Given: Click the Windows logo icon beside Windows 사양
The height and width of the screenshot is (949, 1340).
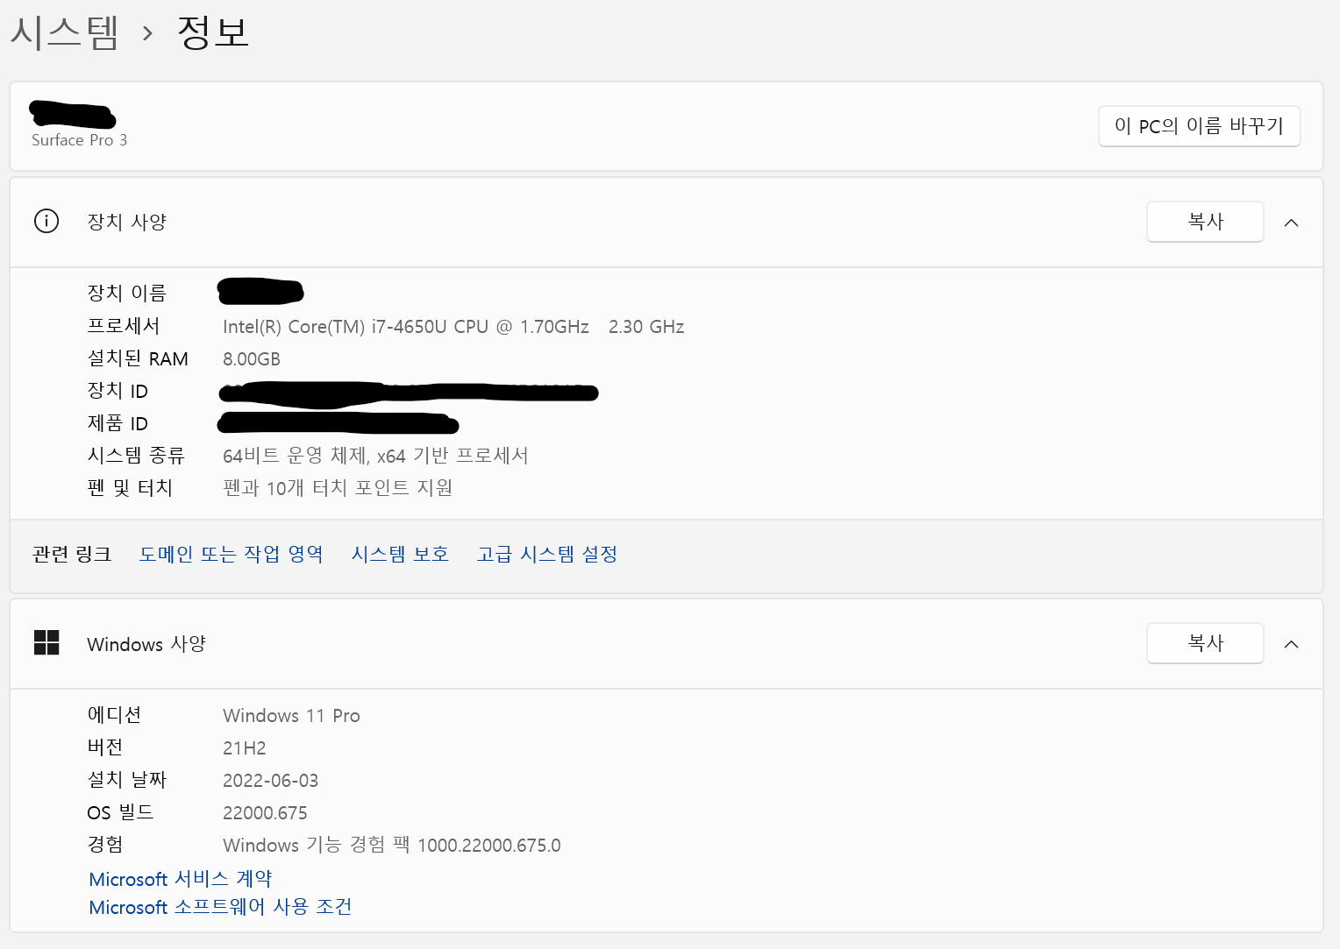Looking at the screenshot, I should pyautogui.click(x=46, y=642).
